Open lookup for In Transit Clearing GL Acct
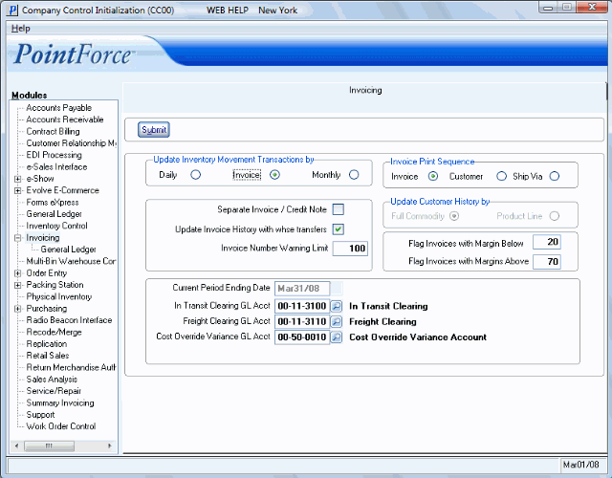 coord(336,306)
